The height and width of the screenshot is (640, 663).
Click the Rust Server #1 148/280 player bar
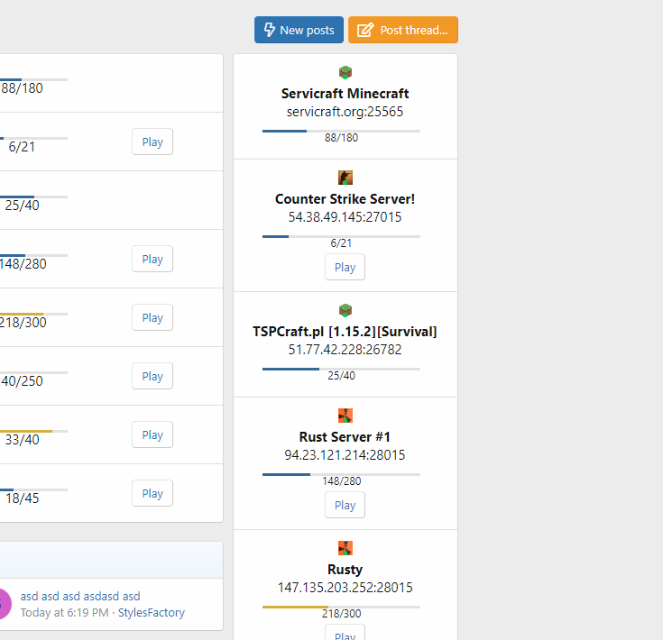(x=341, y=474)
